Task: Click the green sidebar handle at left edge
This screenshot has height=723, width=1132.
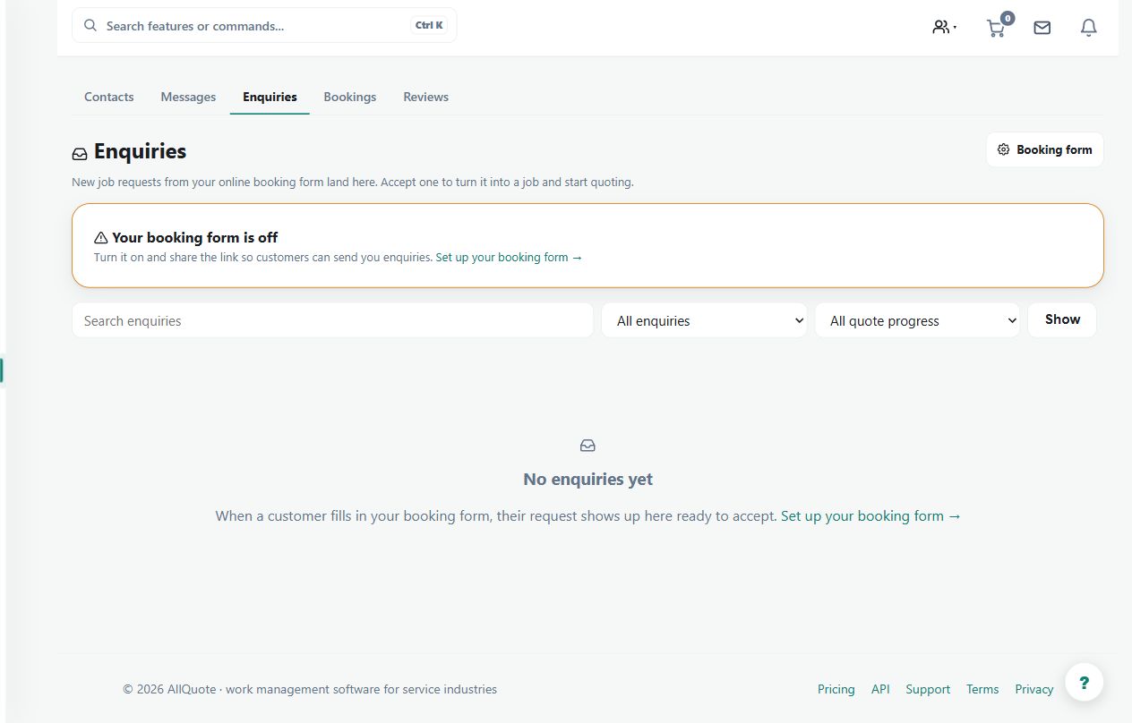Action: click(x=2, y=370)
